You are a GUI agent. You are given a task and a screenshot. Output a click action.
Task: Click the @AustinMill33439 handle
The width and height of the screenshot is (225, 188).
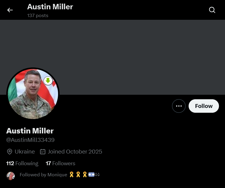coord(30,140)
